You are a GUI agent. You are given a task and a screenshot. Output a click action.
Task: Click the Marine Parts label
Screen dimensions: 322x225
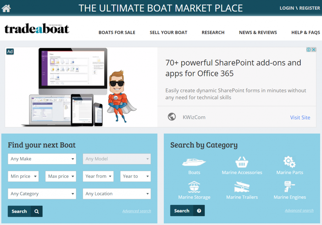[x=290, y=172]
